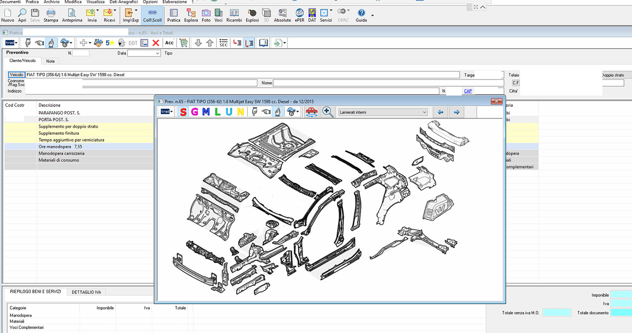Click the Nome input field
Viewport: 632px width, 333px height.
point(388,83)
